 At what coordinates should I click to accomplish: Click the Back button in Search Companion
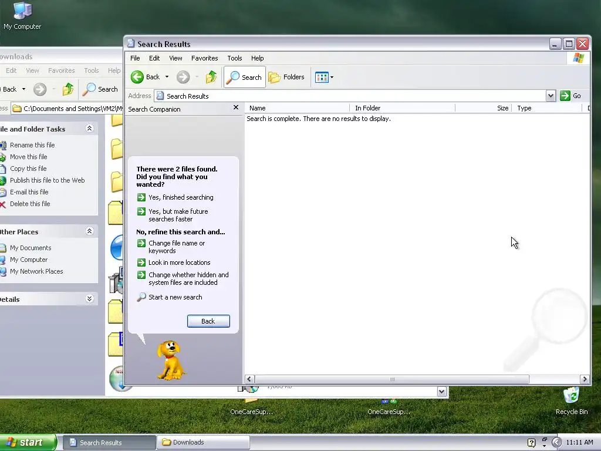pos(208,321)
